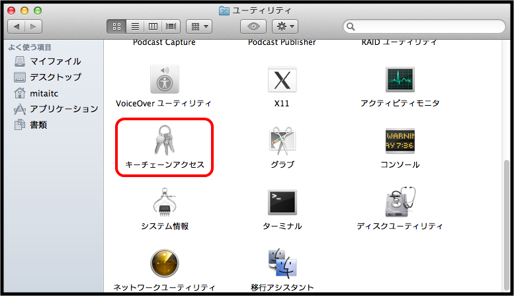Go to Applications (アプリケーション) in the sidebar

point(64,109)
